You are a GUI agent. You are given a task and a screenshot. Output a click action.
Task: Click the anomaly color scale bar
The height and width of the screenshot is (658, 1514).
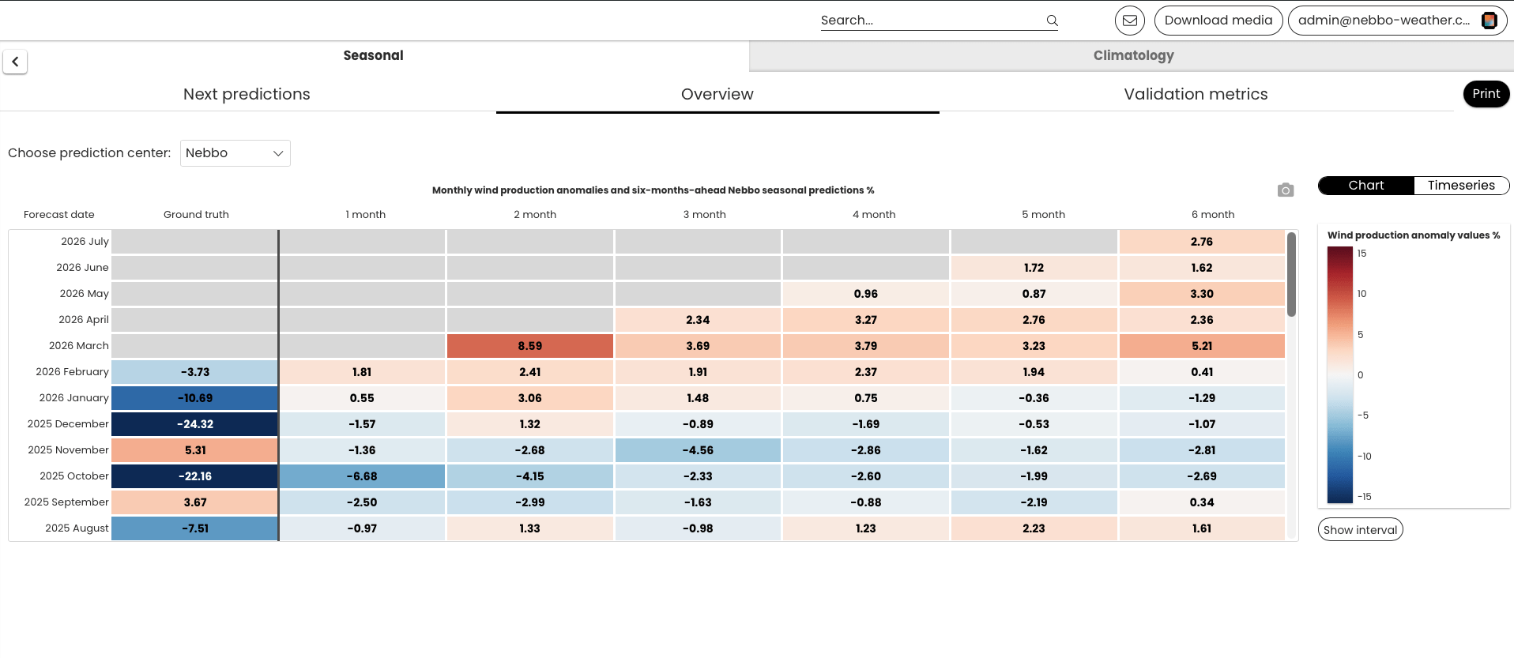point(1340,374)
